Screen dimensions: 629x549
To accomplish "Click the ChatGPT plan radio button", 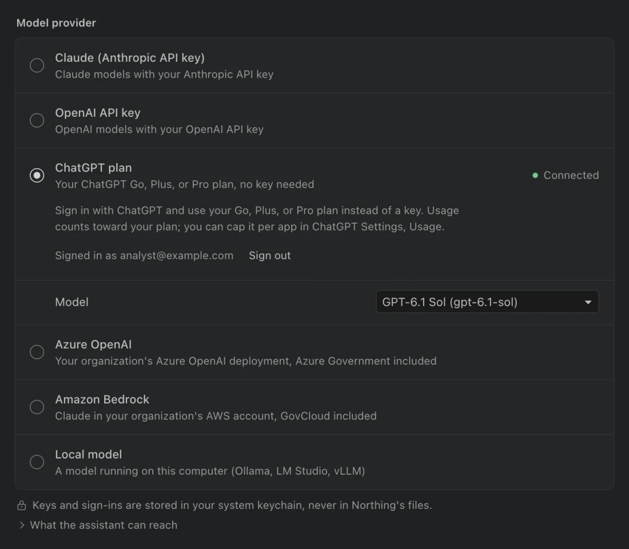I will click(x=37, y=176).
